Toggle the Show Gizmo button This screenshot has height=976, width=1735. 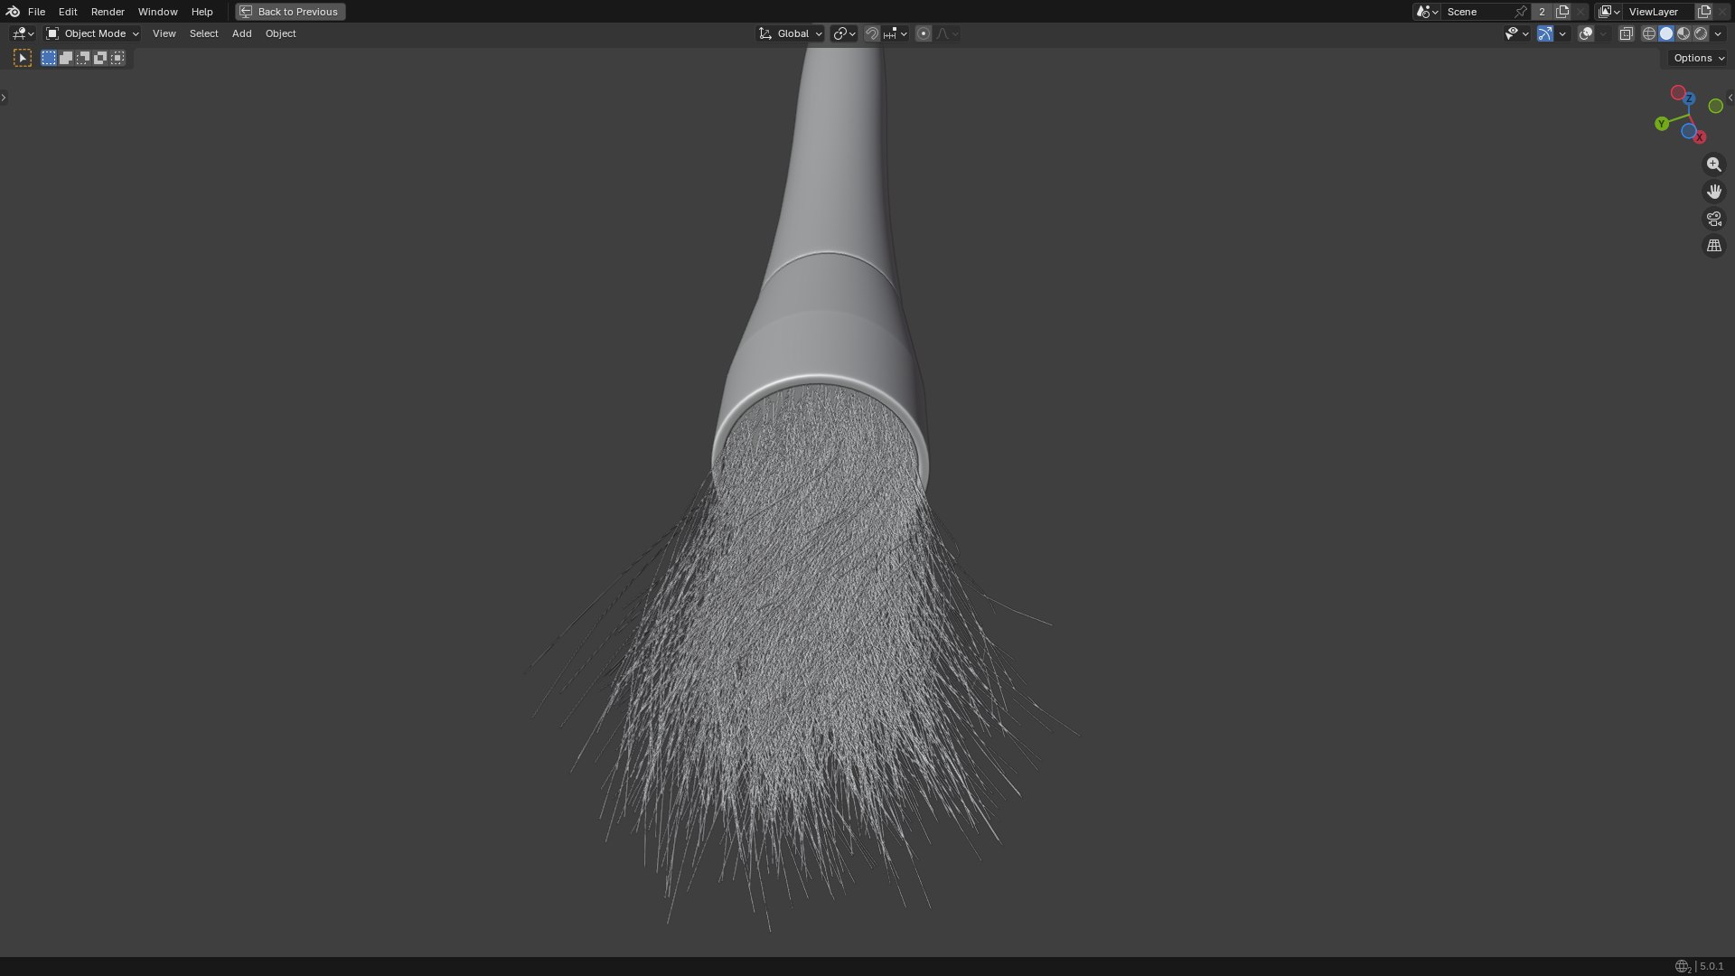(x=1545, y=33)
